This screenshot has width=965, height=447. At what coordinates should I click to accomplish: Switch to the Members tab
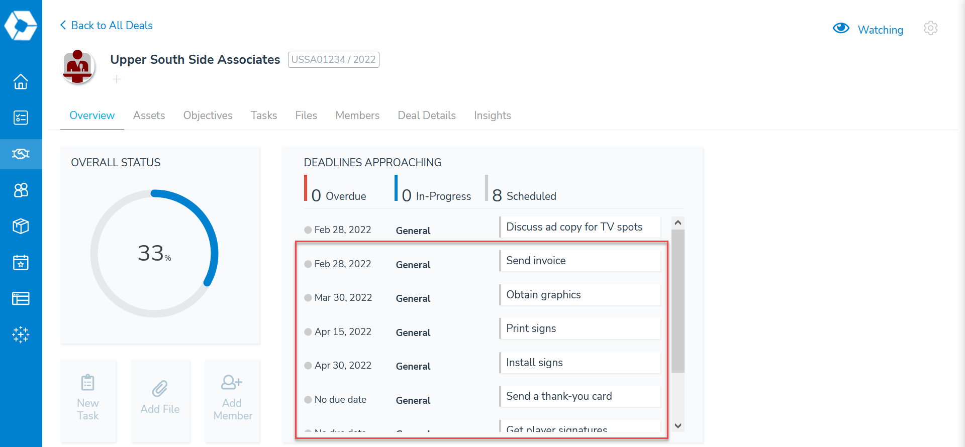(x=357, y=116)
